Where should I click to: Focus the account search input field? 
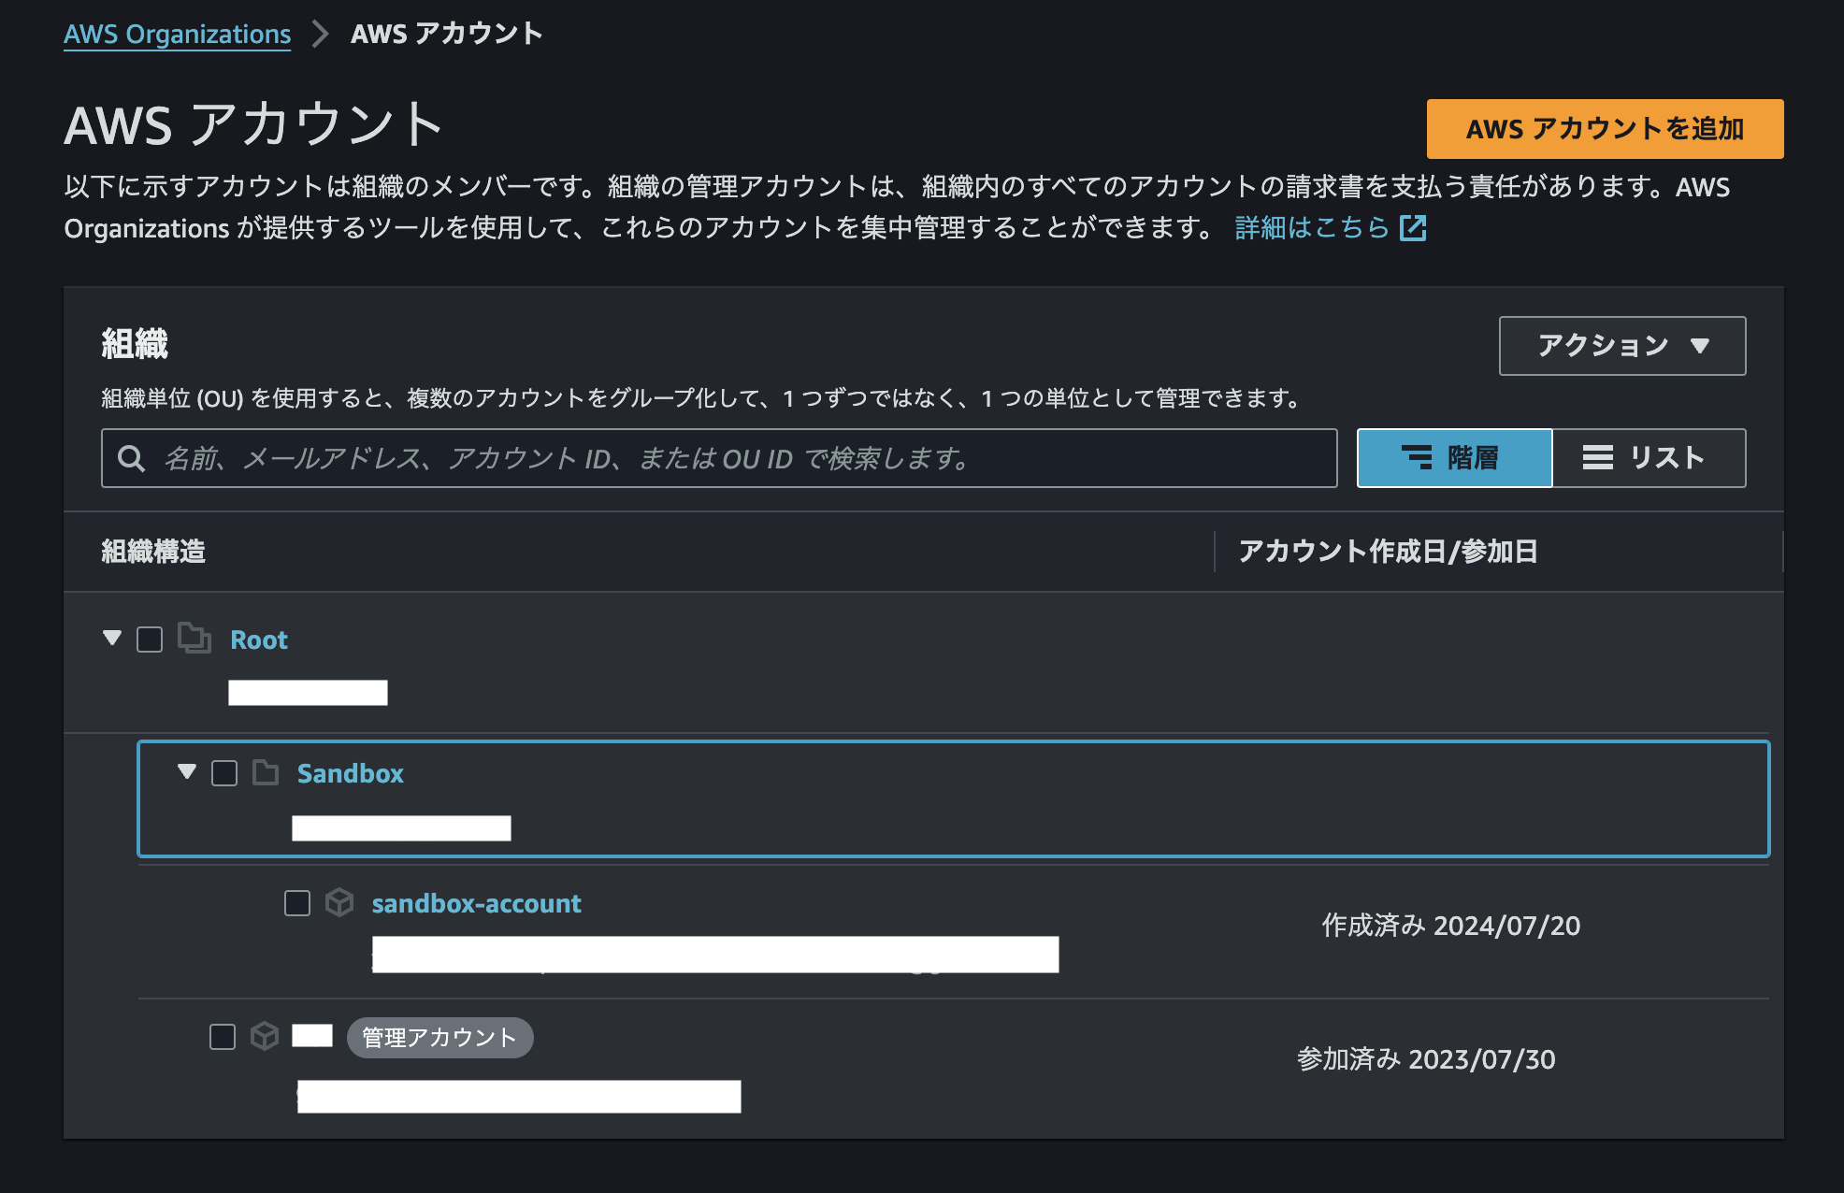tap(719, 458)
